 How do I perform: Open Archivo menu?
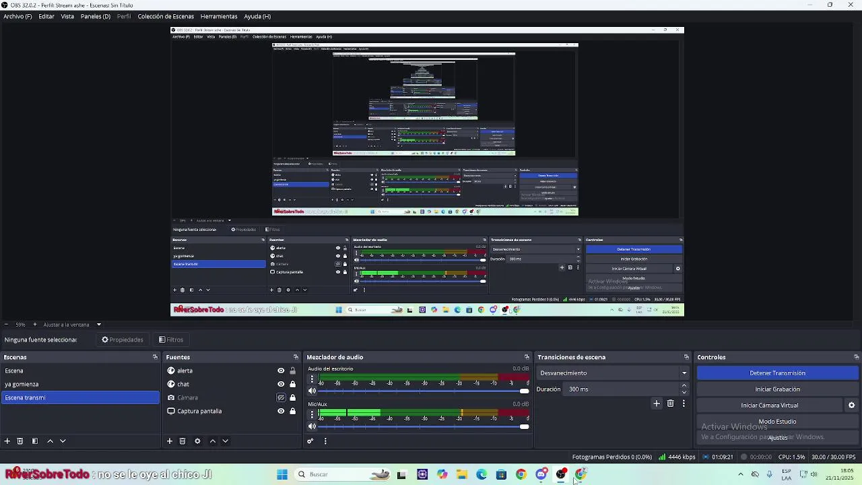coord(18,16)
